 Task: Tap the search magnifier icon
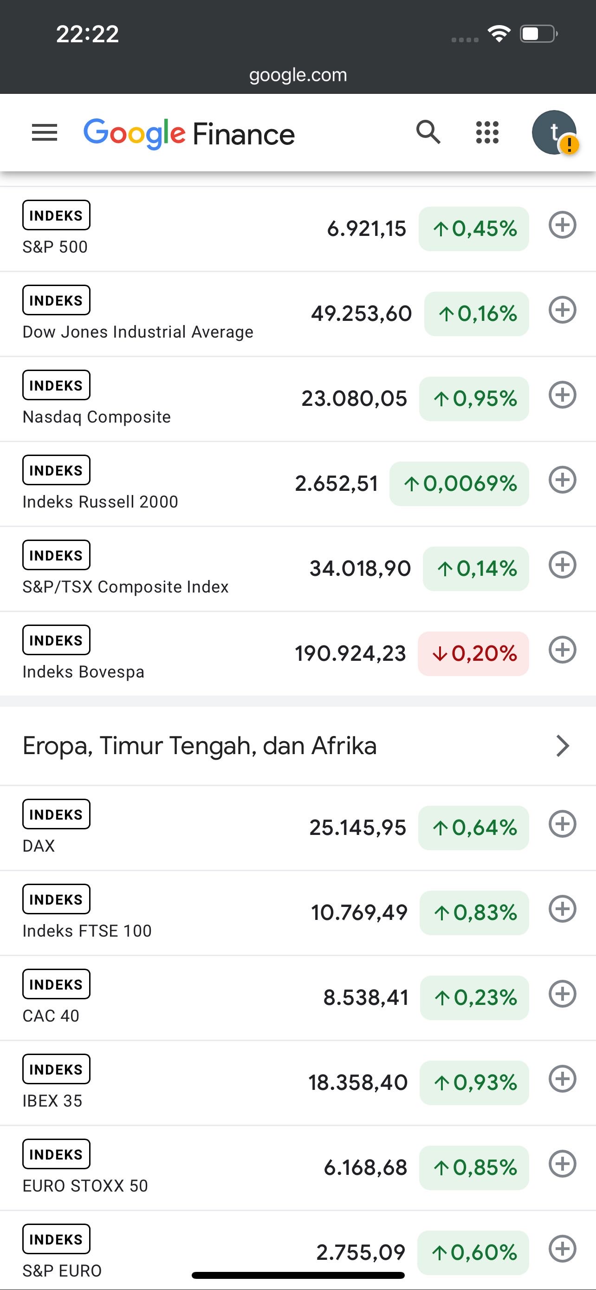[428, 133]
